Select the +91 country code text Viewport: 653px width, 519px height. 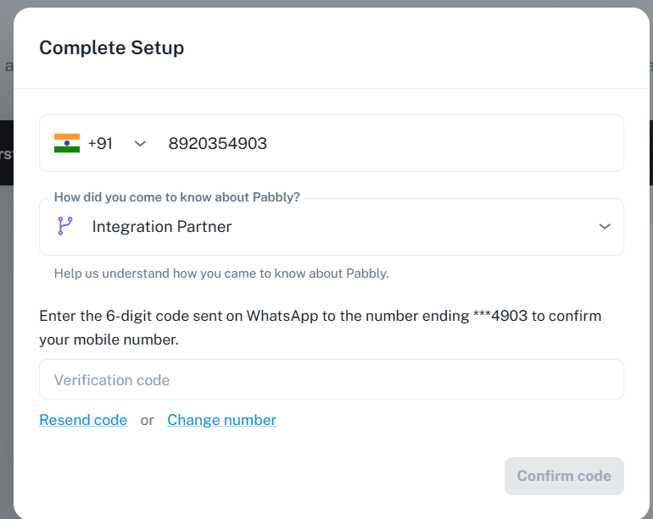coord(100,143)
